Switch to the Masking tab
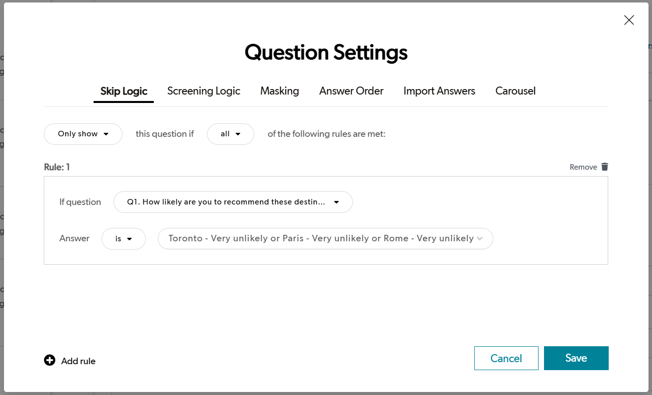This screenshot has width=652, height=395. 279,91
